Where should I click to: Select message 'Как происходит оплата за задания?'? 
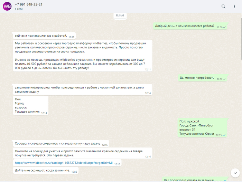[x=195, y=180]
